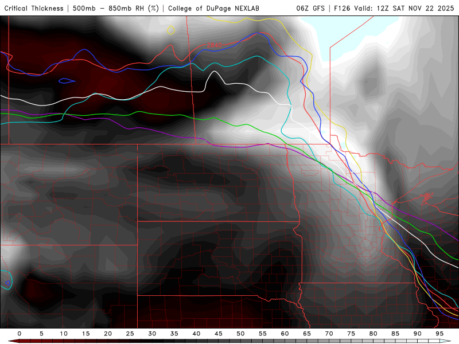Image resolution: width=459 pixels, height=344 pixels.
Task: Click the "Critical Thickness" title text
Action: [x=34, y=8]
